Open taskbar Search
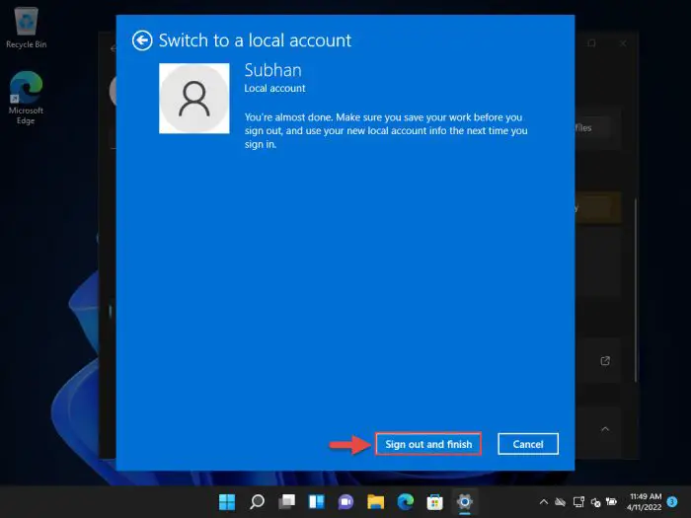Viewport: 691px width, 518px height. coord(257,501)
